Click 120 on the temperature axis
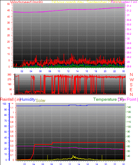The image size is (138, 165). point(129,117)
